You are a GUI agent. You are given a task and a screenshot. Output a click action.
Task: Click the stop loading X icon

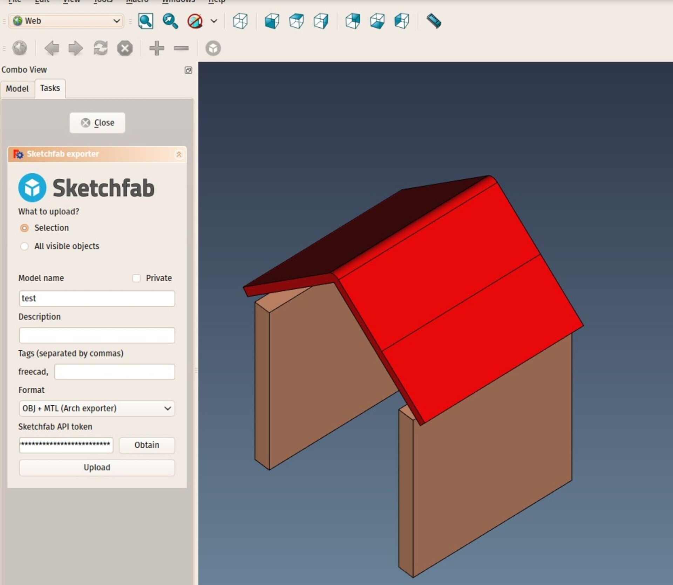(x=125, y=48)
